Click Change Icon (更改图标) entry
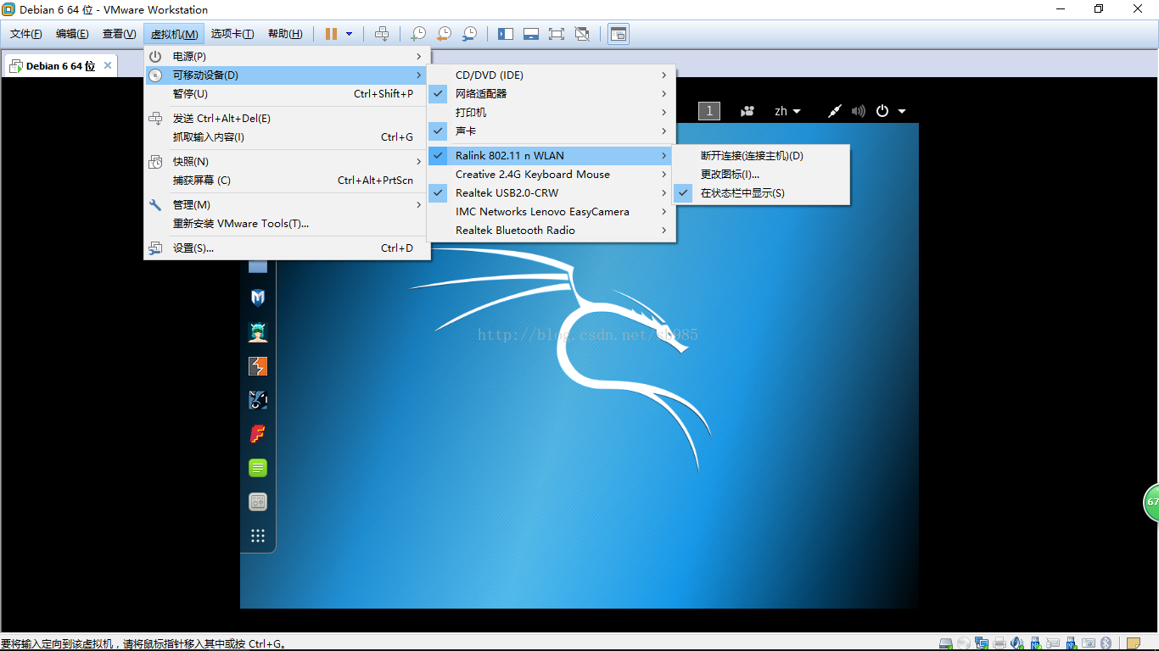This screenshot has height=651, width=1159. point(760,174)
